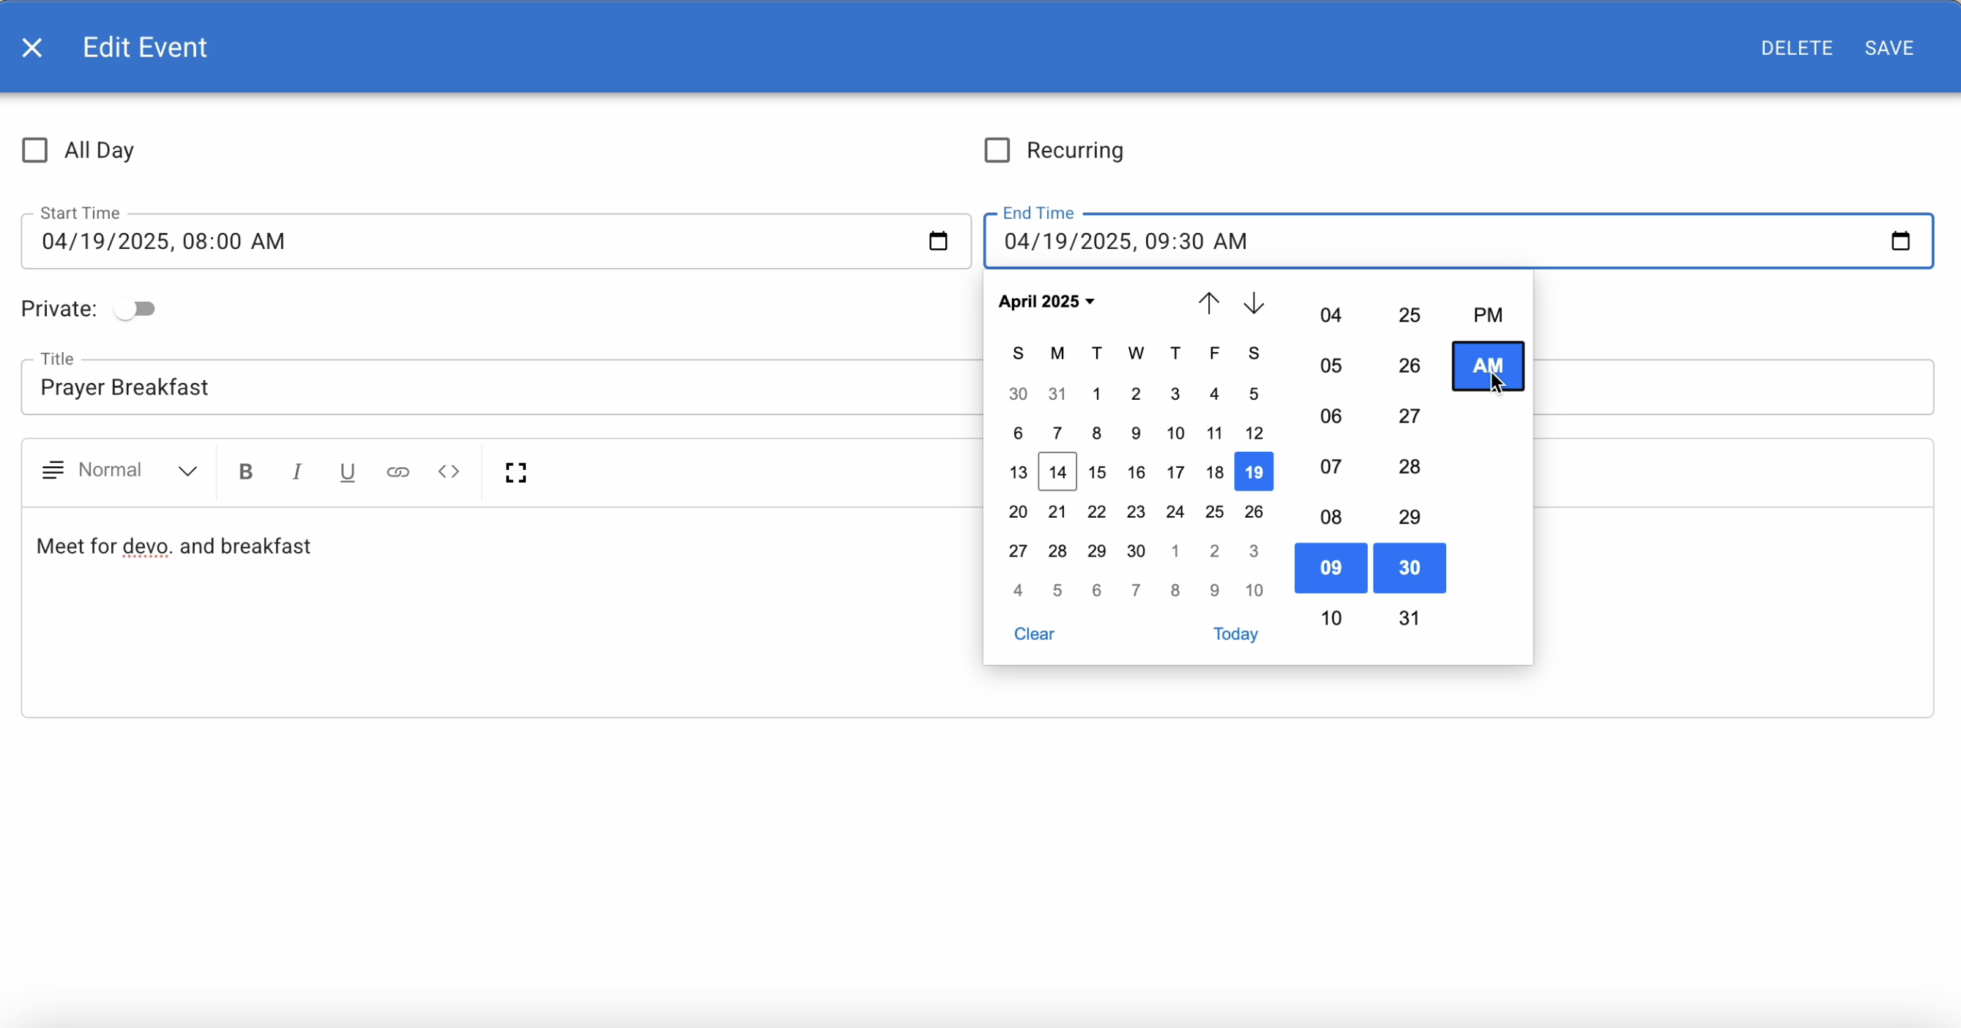Enable the All Day checkbox
Viewport: 1961px width, 1028px height.
click(35, 151)
